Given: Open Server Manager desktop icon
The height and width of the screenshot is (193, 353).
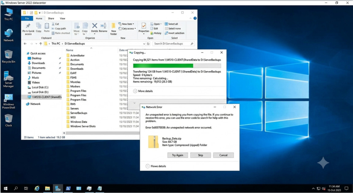Looking at the screenshot, I should click(9, 79).
